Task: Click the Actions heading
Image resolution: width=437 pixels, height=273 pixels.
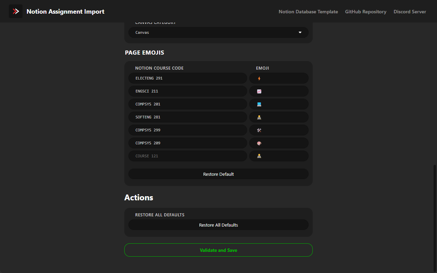Action: pos(139,198)
